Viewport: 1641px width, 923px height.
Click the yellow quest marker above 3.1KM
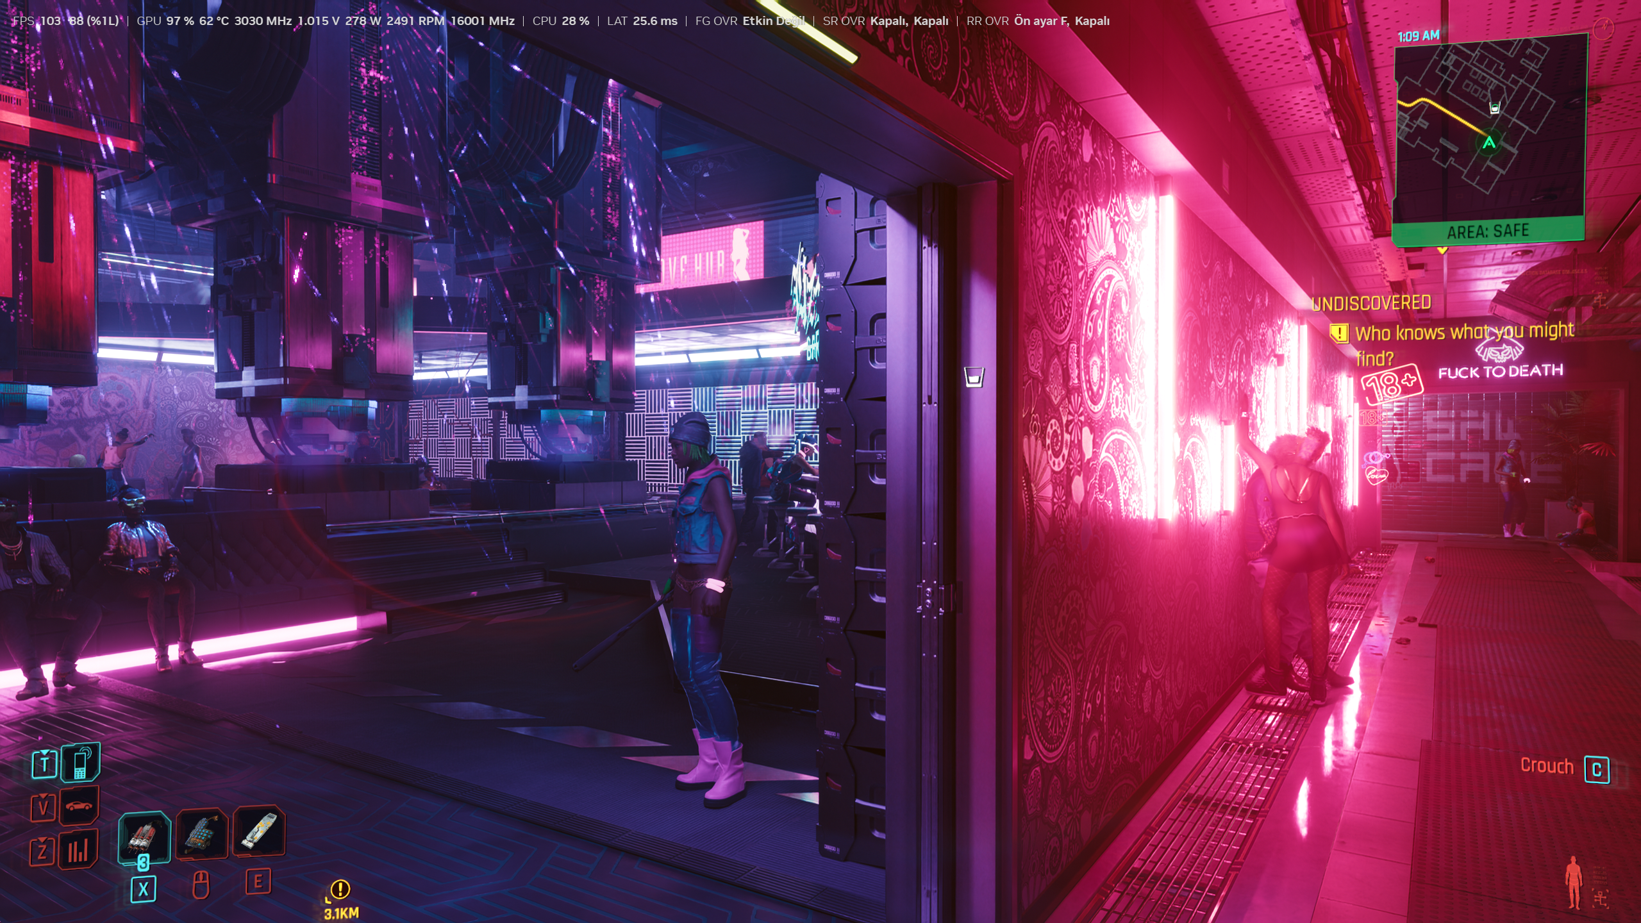tap(340, 889)
